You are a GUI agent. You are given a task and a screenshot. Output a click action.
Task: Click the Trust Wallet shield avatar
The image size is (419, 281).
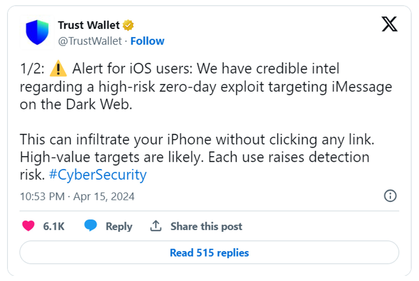click(37, 32)
